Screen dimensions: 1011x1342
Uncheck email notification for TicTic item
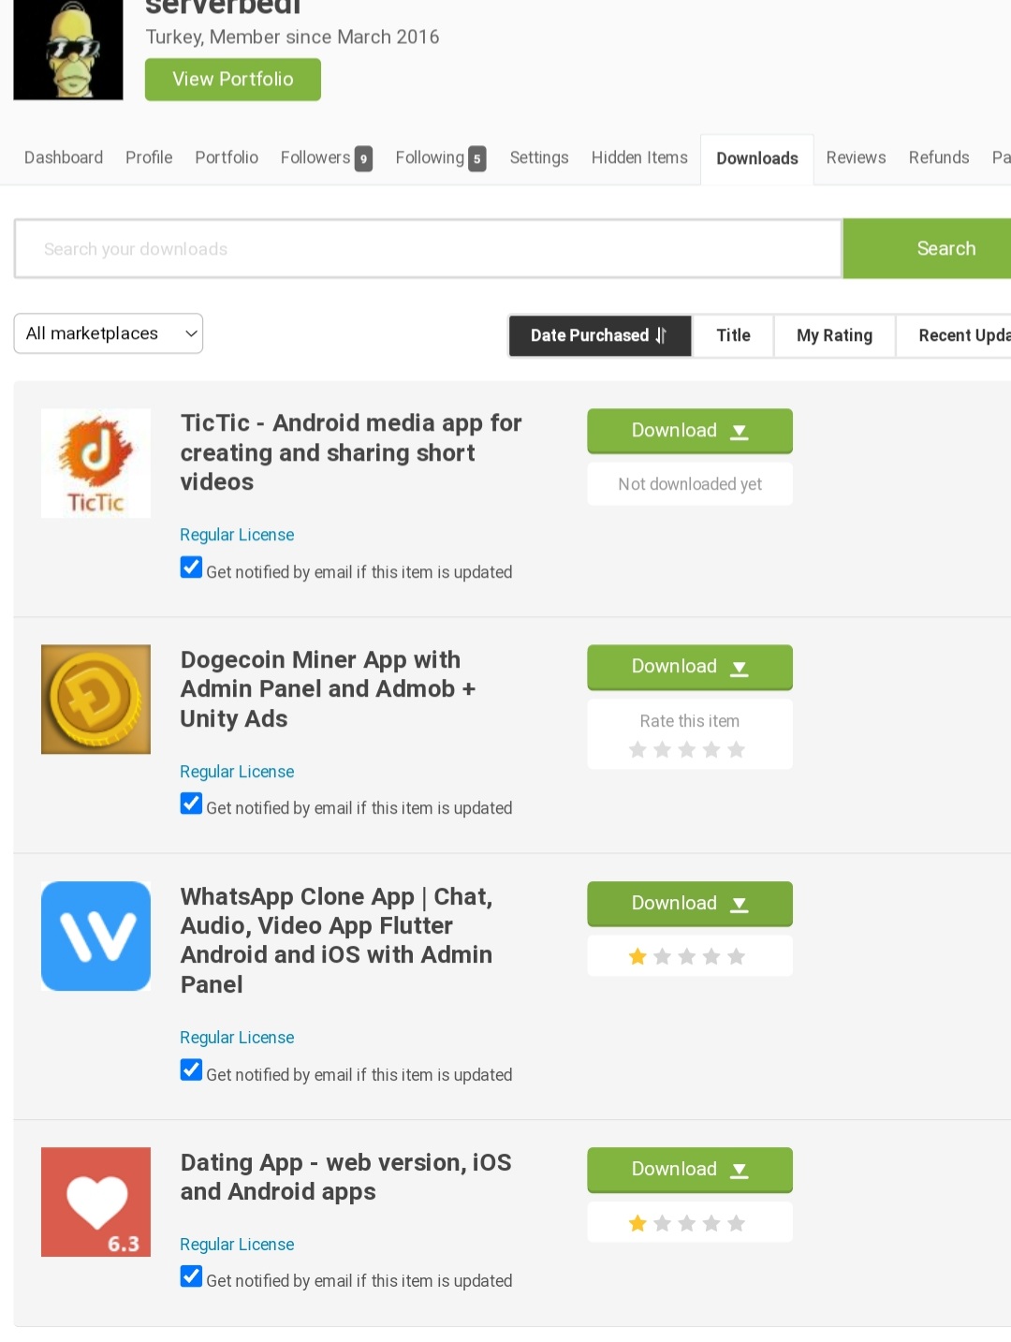(x=191, y=568)
